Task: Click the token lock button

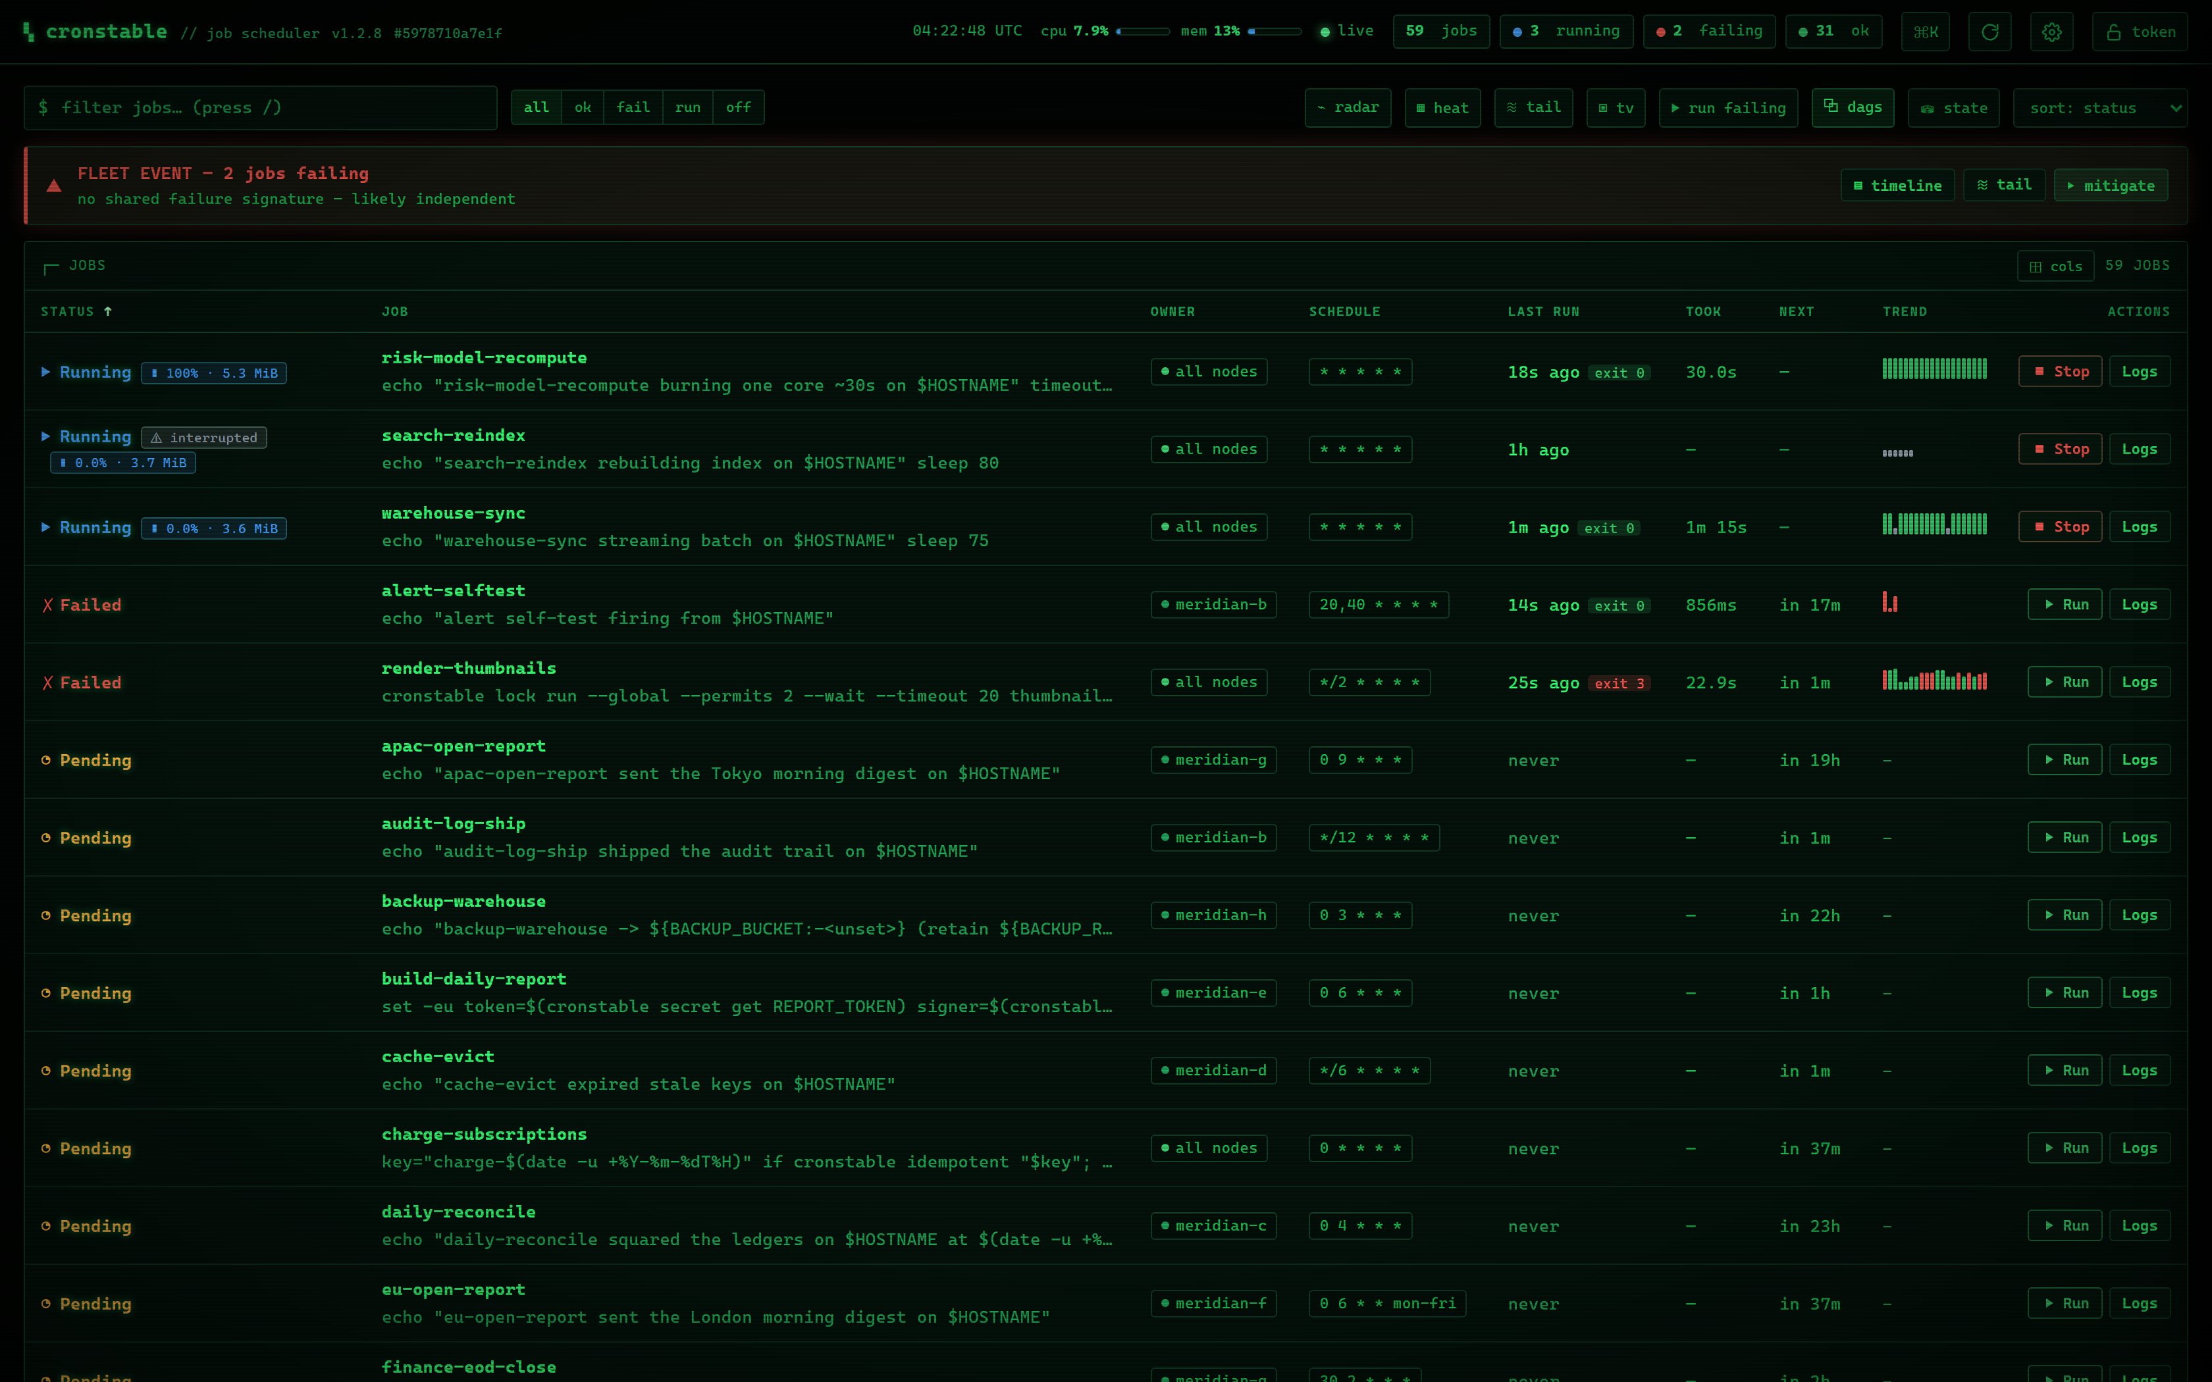Action: tap(2139, 32)
